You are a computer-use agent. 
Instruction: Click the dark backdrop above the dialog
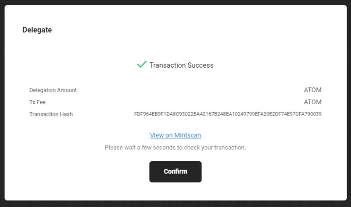point(175,2)
